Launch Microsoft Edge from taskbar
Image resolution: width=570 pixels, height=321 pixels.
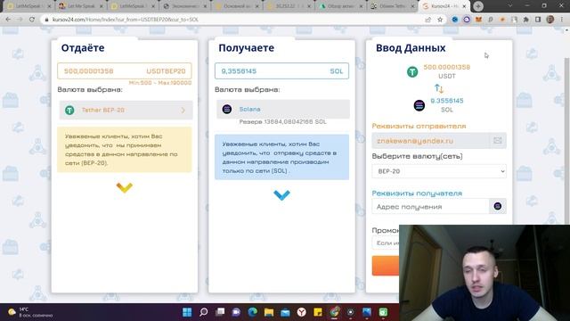(252, 312)
